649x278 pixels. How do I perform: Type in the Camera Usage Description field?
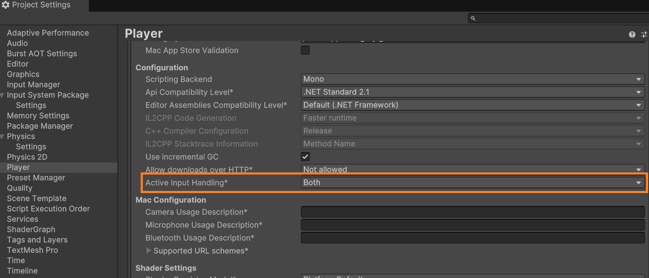tap(472, 212)
